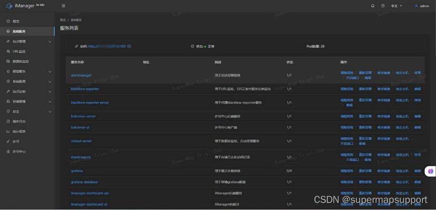This screenshot has width=436, height=210.
Task: Expand the 站点定制 menu chevron
Action: (x=50, y=92)
